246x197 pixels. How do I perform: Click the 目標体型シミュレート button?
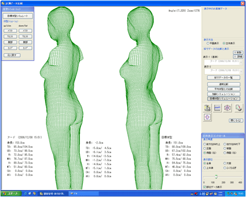coord(17,16)
